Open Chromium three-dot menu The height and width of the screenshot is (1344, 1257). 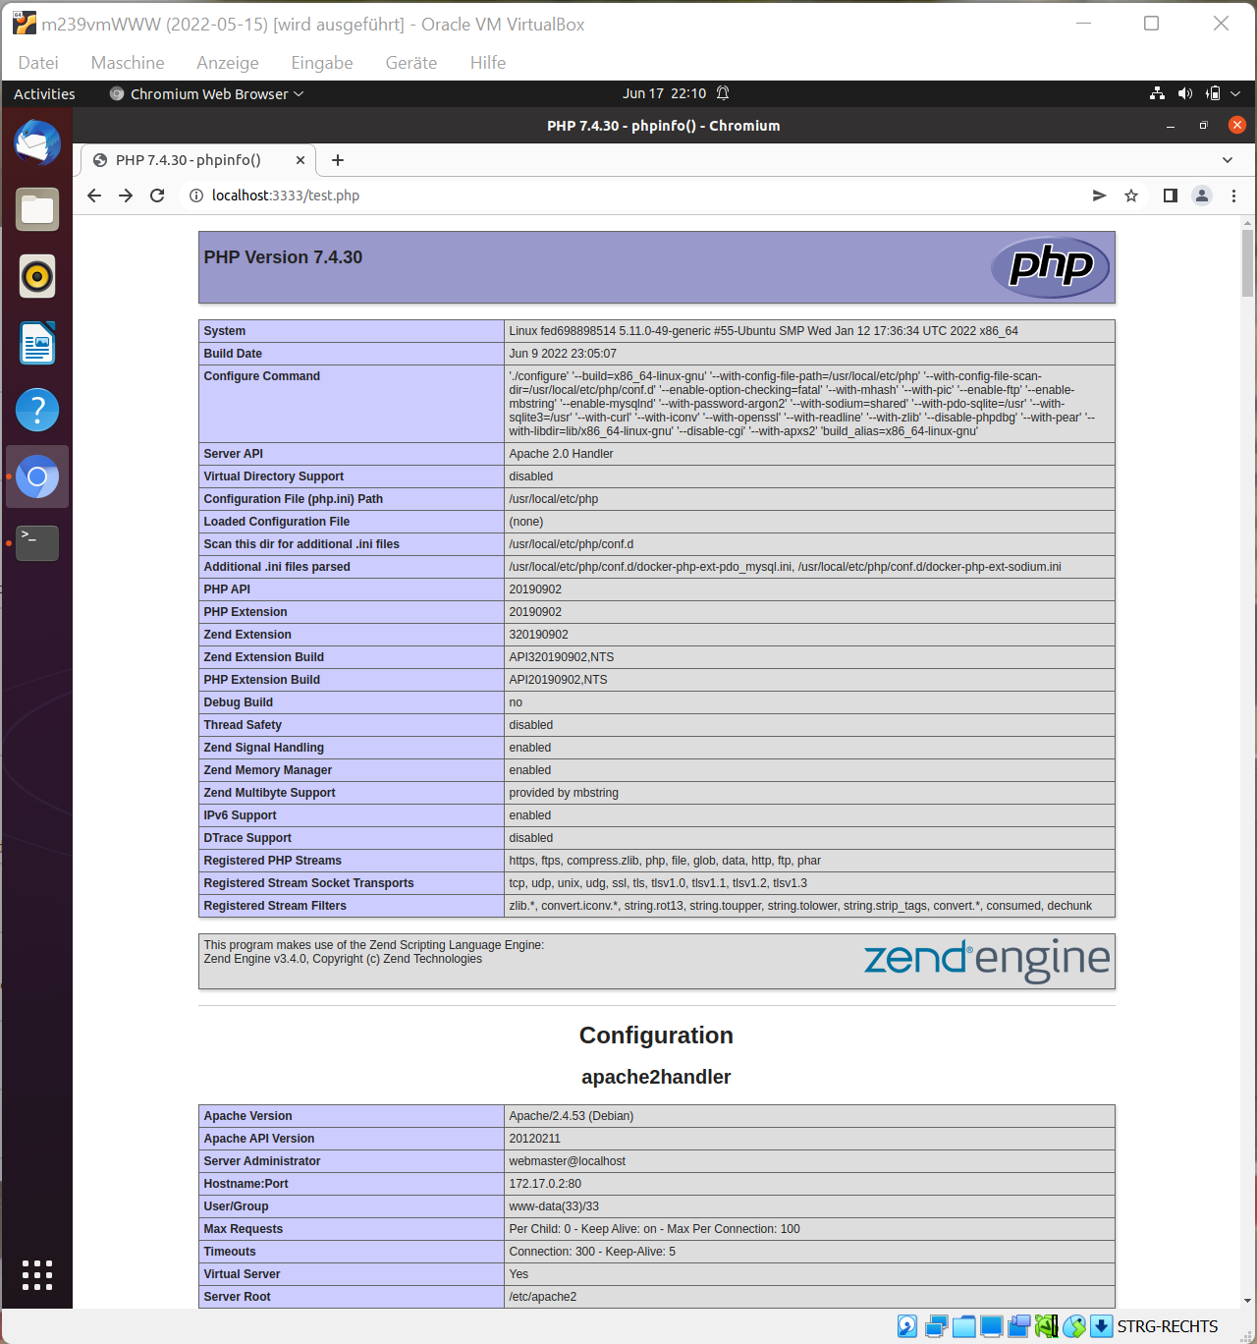click(x=1233, y=196)
